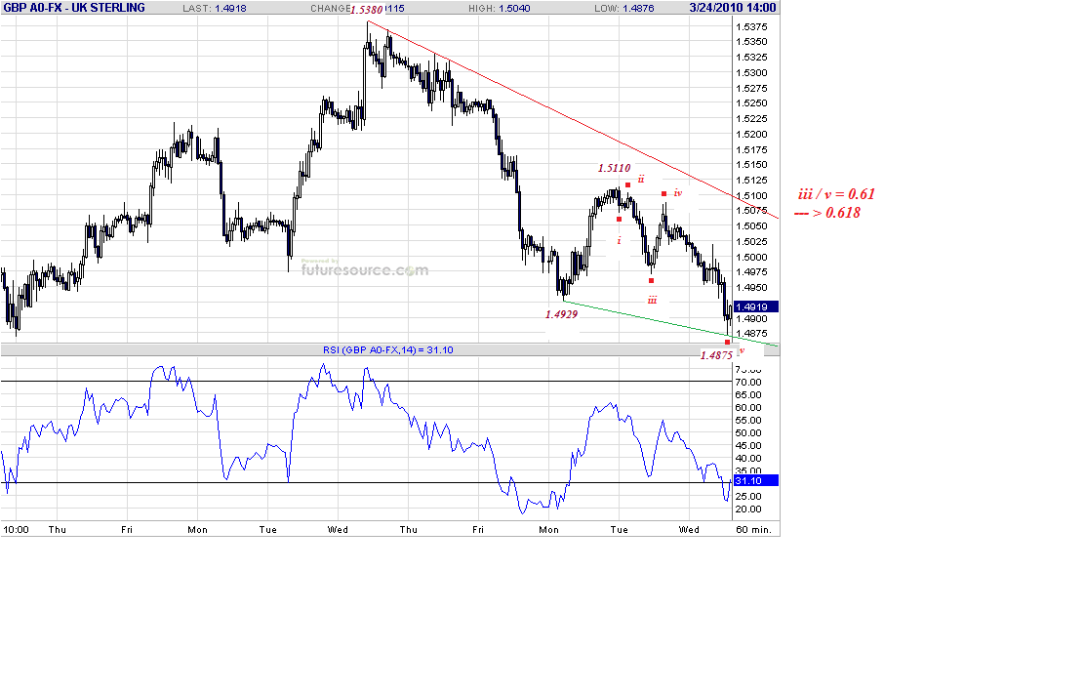This screenshot has width=1085, height=693.
Task: Select the 55.00 RSI axis label
Action: pos(748,421)
